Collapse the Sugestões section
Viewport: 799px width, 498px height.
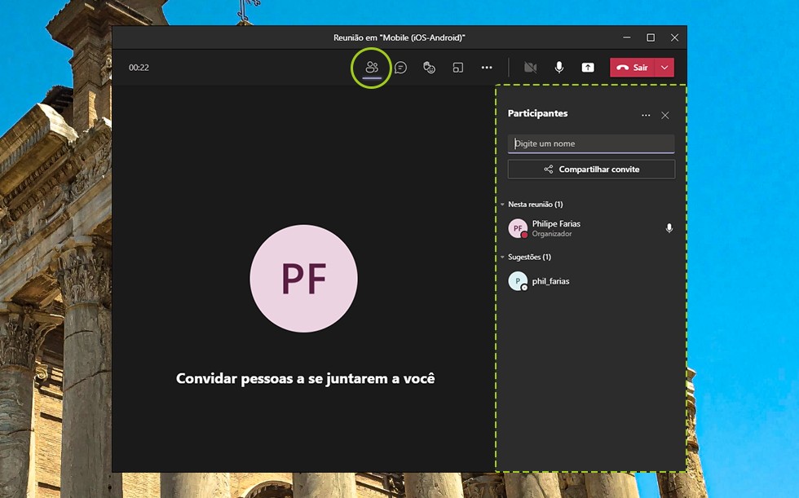coord(503,258)
